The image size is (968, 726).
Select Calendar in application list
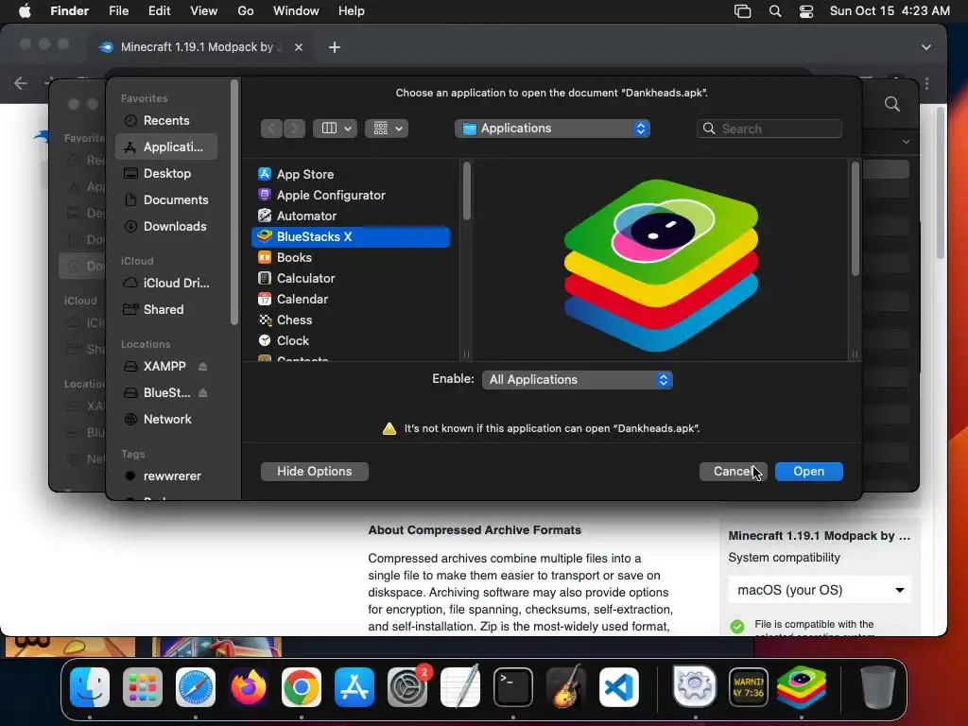tap(351, 300)
